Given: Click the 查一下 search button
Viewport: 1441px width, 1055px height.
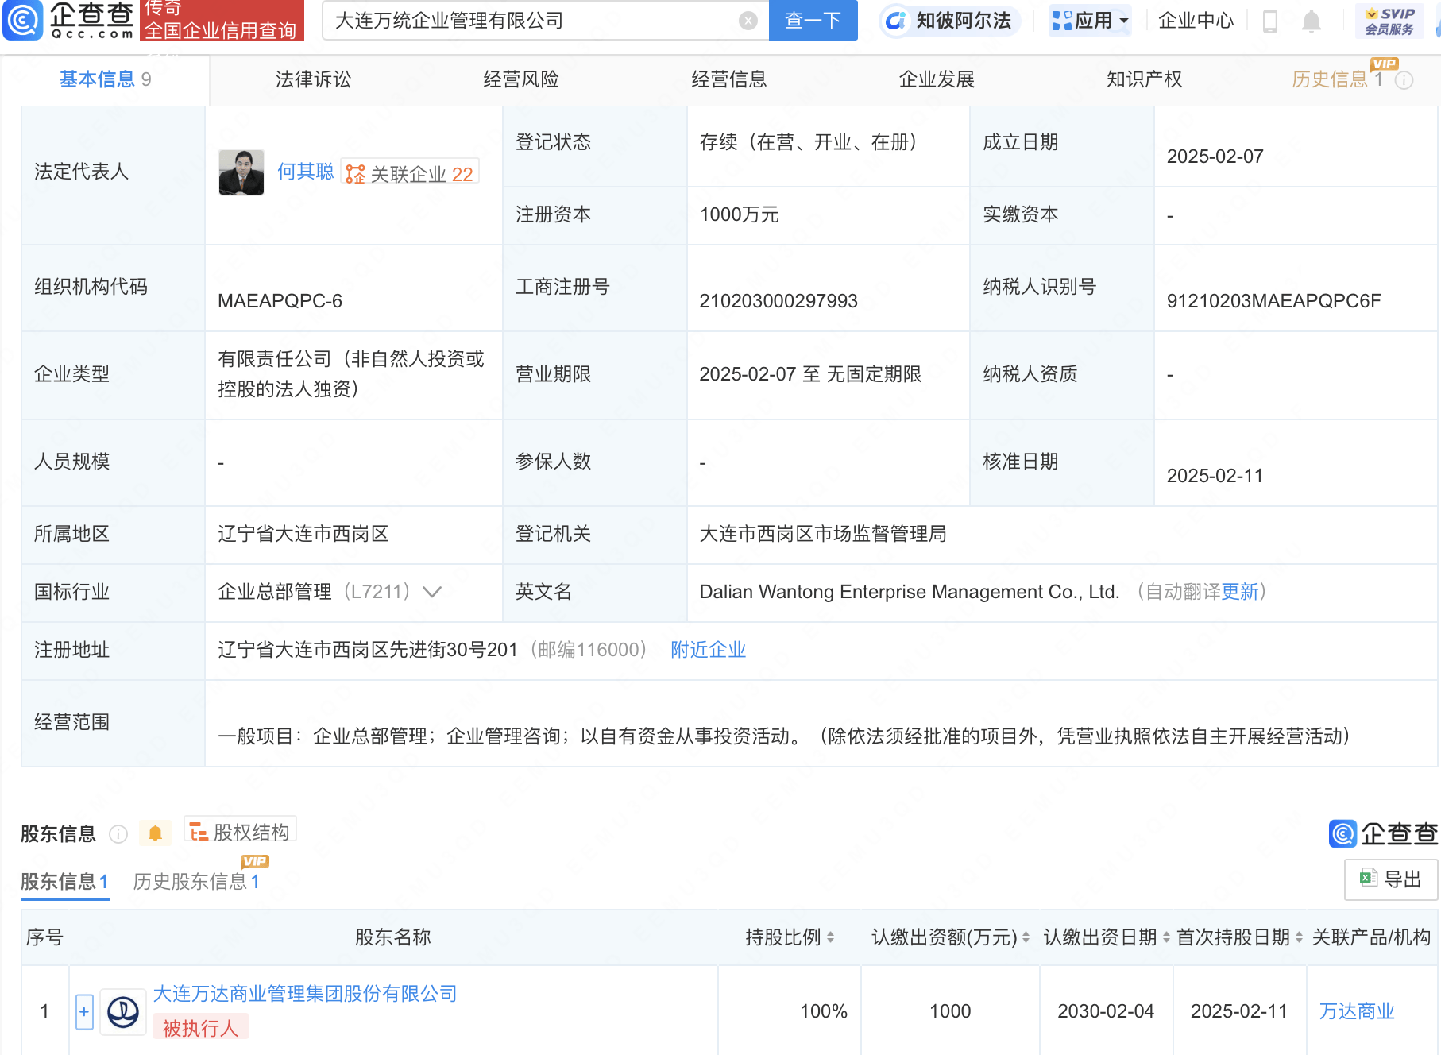Looking at the screenshot, I should click(813, 21).
